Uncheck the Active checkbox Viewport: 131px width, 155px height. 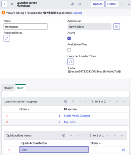pyautogui.click(x=69, y=38)
